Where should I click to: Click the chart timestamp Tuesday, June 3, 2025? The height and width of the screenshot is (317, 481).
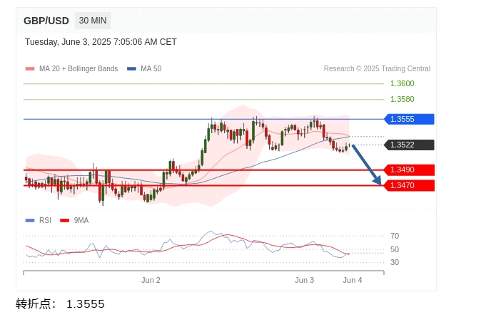[101, 42]
